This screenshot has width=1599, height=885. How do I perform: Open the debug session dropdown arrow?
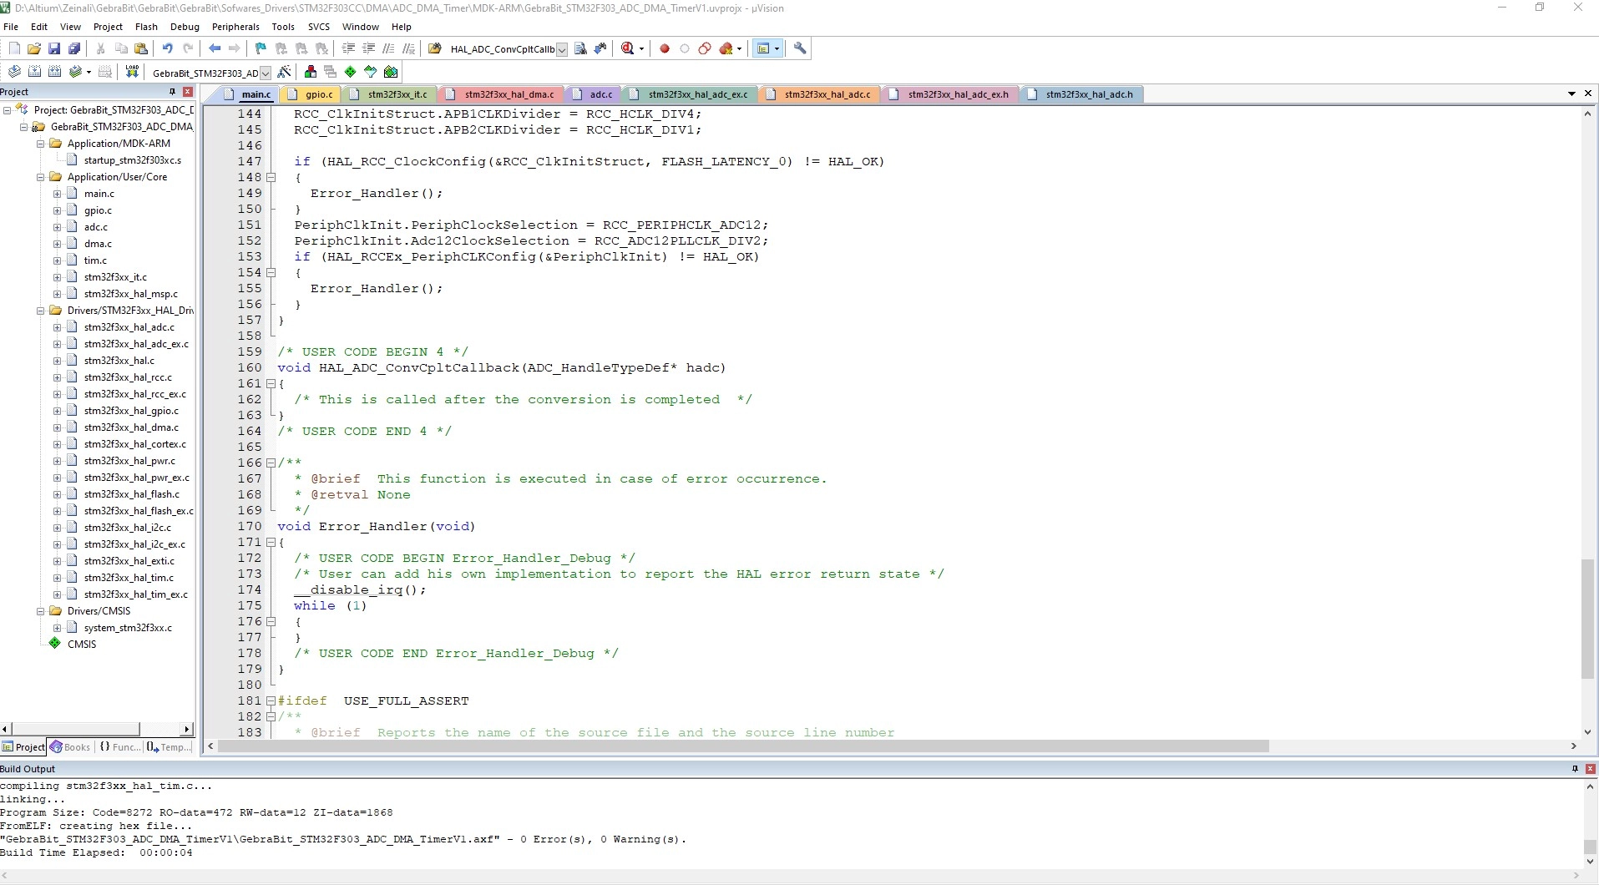pos(641,48)
